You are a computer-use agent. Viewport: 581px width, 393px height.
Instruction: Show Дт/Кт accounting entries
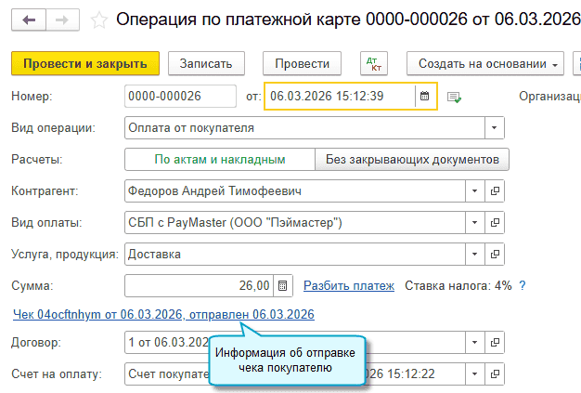tap(375, 64)
